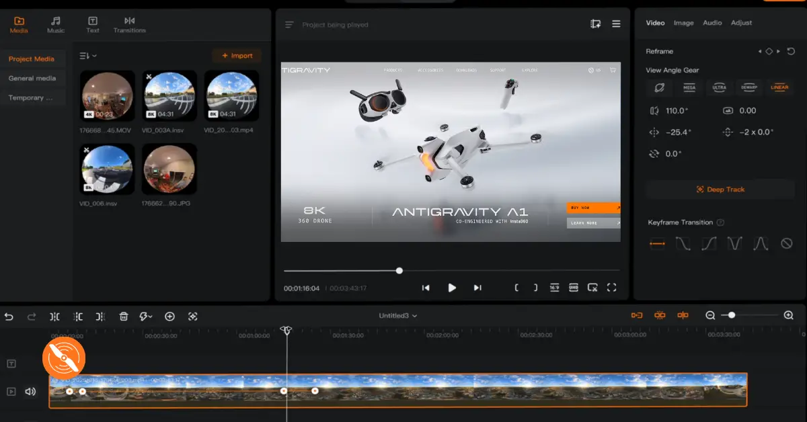Open the Untitled3 project dropdown

[398, 316]
